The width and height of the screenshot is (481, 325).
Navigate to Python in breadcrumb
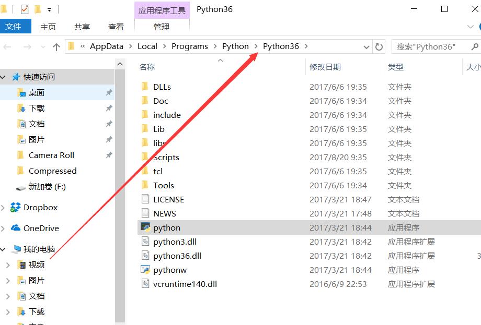pos(235,46)
